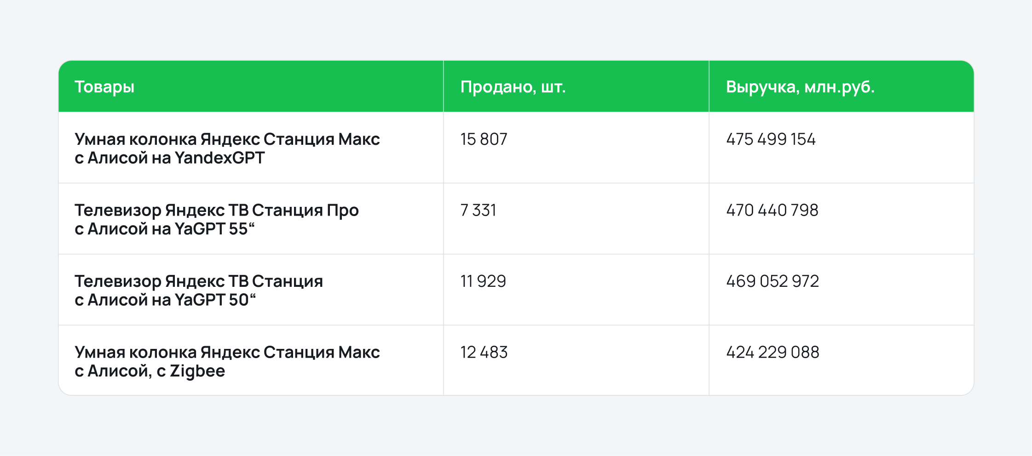Click sold quantity 7 331
Screen dimensions: 1032x456
(478, 211)
